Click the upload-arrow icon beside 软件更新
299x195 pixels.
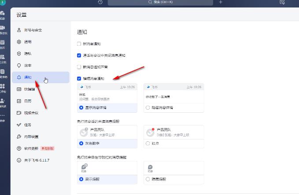tap(19, 148)
